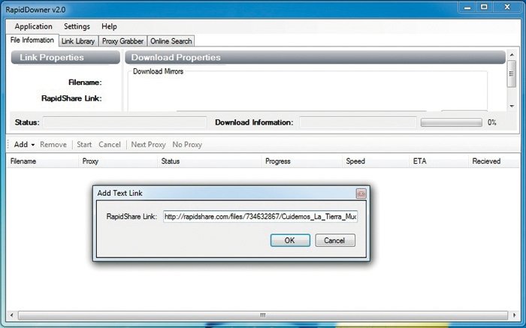This screenshot has width=526, height=328.
Task: Sort by Progress column header
Action: pyautogui.click(x=302, y=161)
